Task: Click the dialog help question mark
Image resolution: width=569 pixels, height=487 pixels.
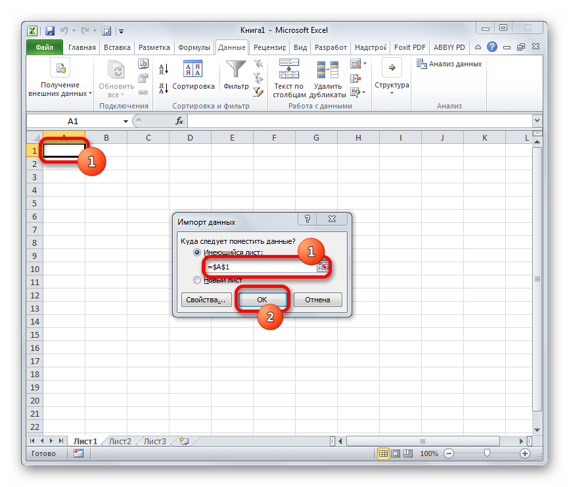Action: (x=307, y=220)
